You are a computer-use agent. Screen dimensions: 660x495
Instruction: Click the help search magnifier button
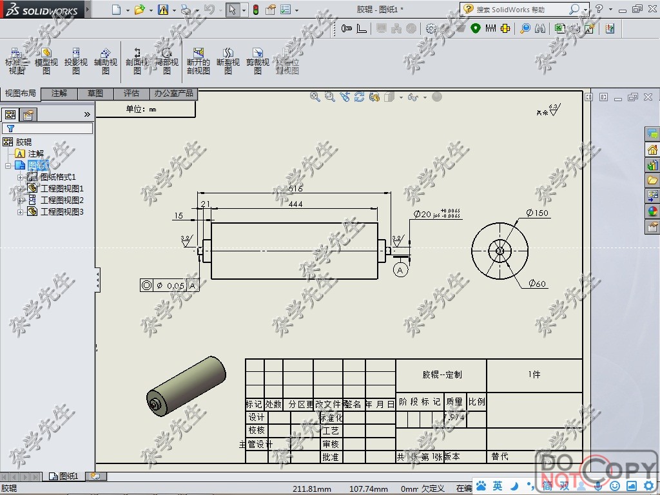click(x=574, y=9)
